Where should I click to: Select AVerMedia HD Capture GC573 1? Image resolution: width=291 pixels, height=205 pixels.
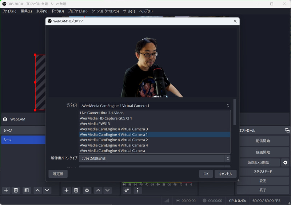[155, 118]
